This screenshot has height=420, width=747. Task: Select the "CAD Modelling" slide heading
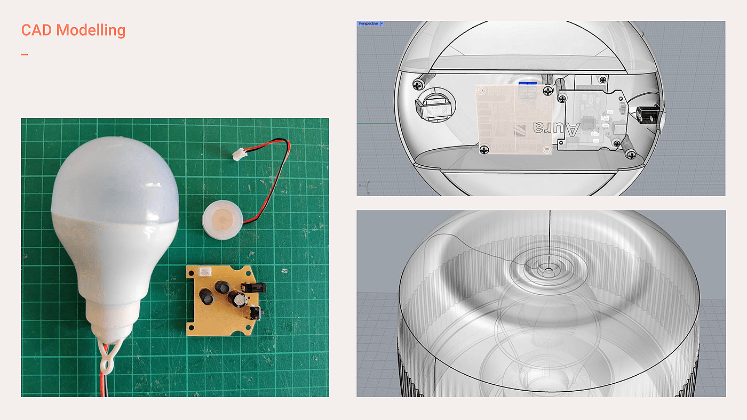tap(73, 30)
